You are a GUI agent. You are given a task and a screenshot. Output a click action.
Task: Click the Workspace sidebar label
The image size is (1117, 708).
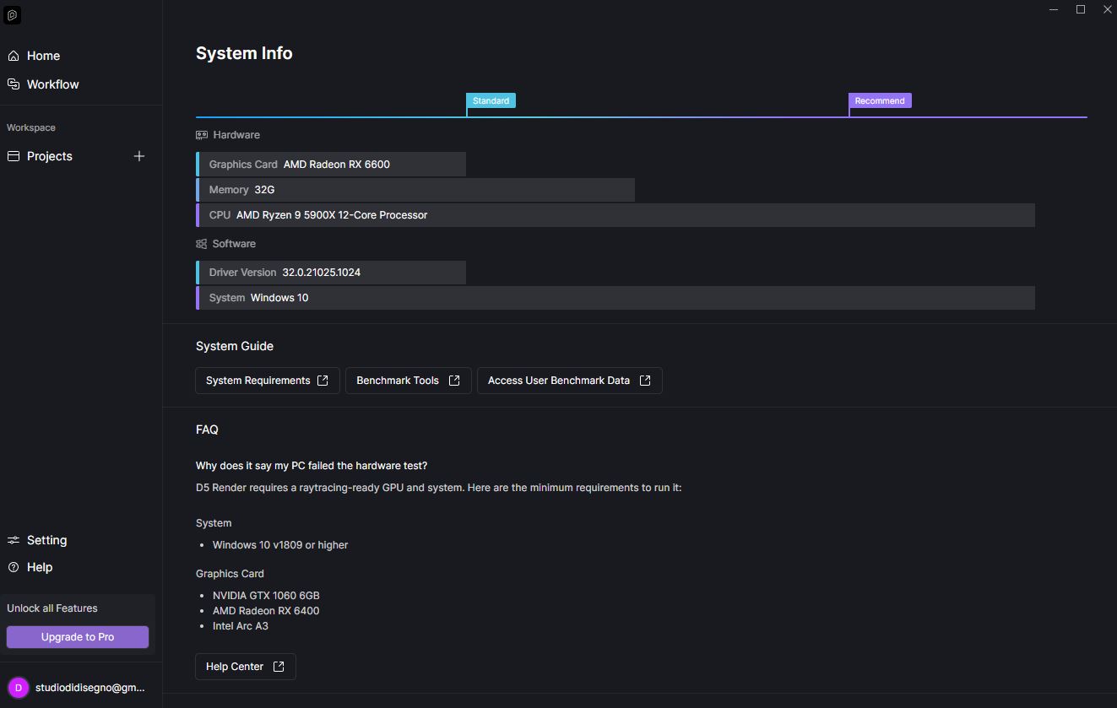(31, 127)
